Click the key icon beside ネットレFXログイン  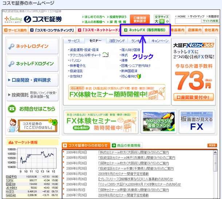pos(11,64)
